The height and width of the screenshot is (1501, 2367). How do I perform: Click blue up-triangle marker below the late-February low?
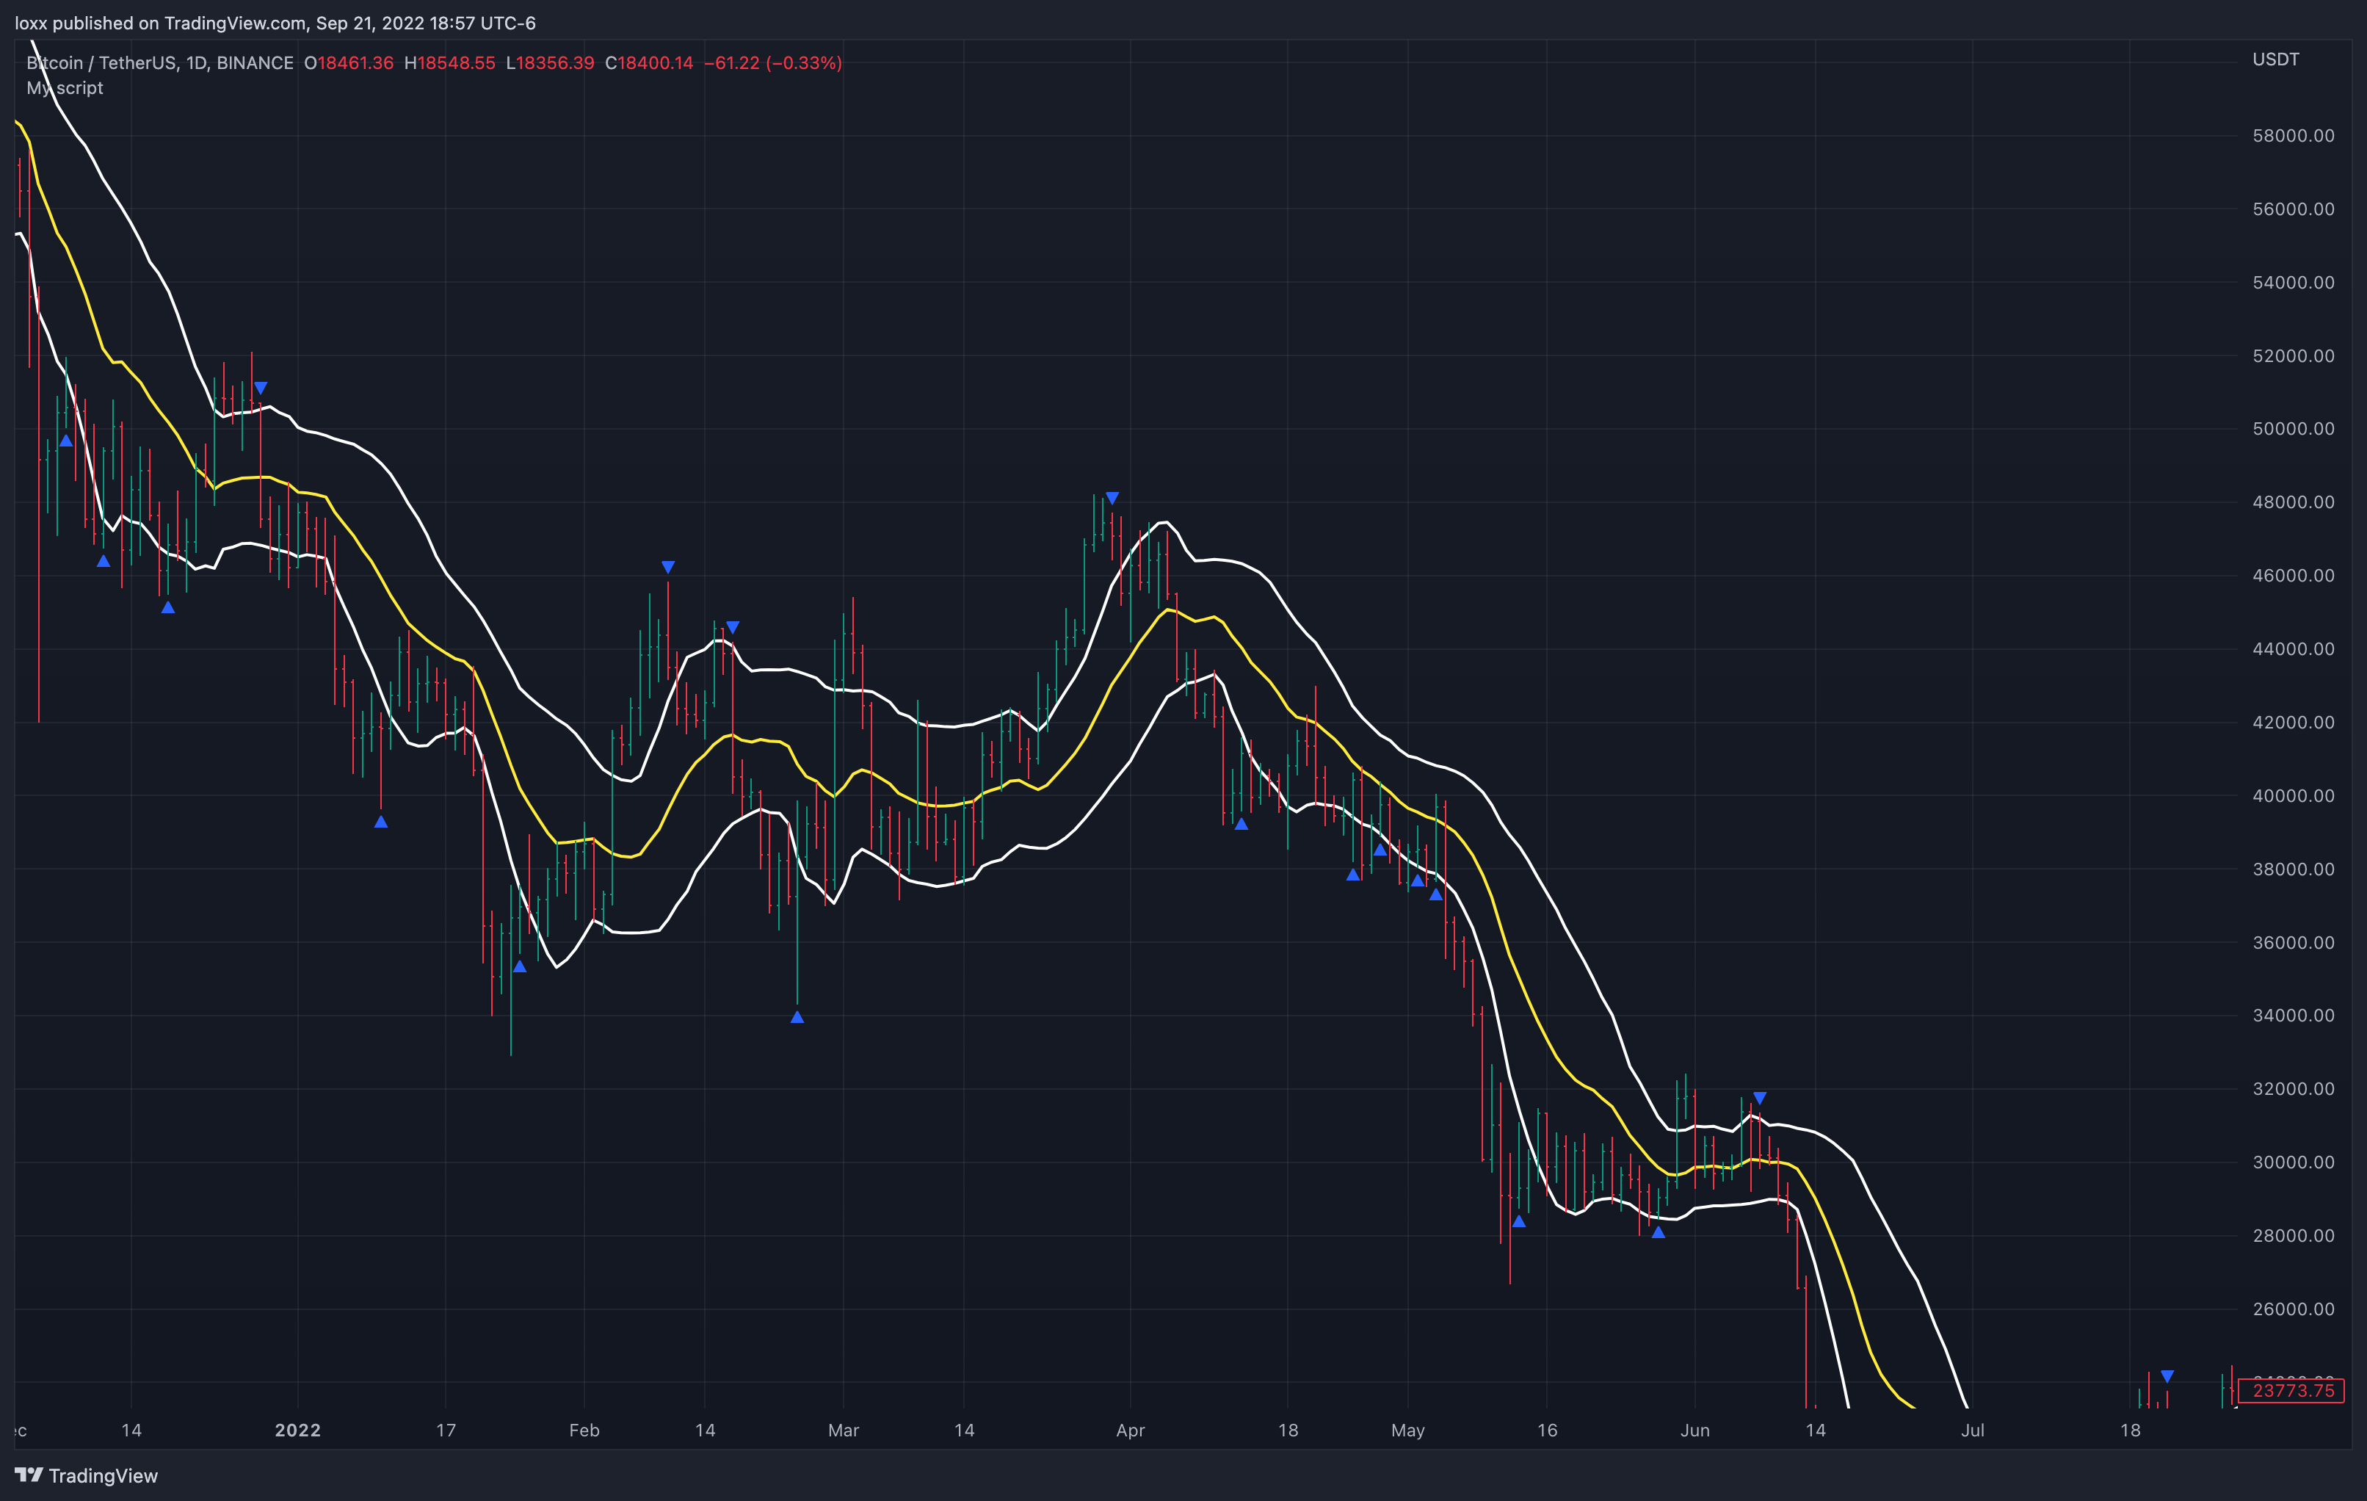pyautogui.click(x=797, y=1017)
